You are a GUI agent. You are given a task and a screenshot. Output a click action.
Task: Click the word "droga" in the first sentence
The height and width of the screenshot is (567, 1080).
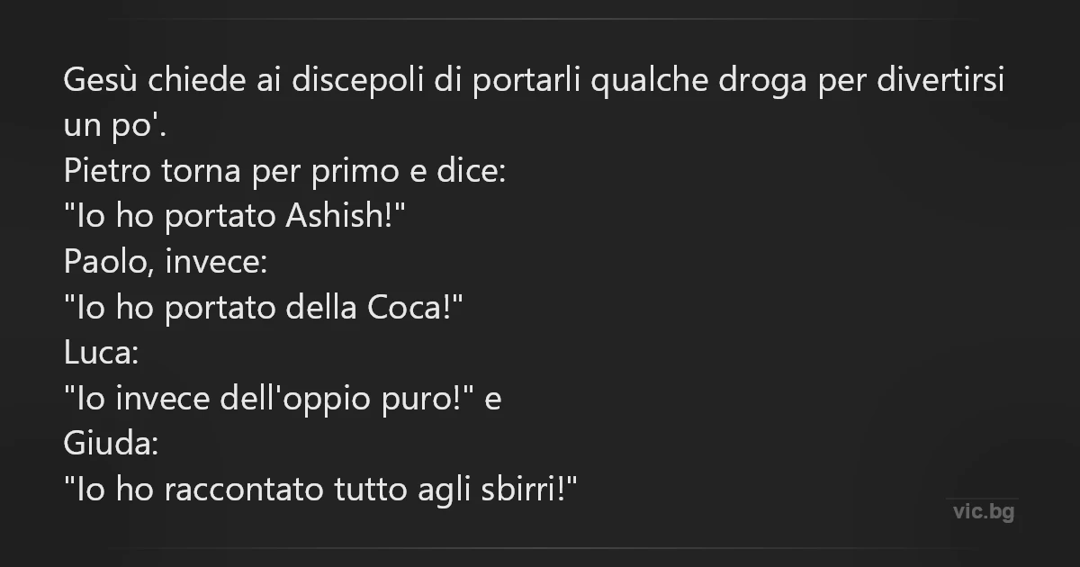764,82
